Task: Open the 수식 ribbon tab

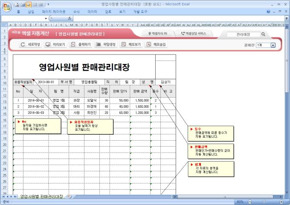Action: (76, 12)
